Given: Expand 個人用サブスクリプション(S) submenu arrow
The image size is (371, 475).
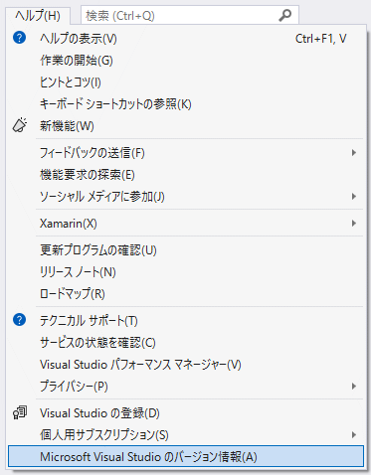Looking at the screenshot, I should [354, 434].
